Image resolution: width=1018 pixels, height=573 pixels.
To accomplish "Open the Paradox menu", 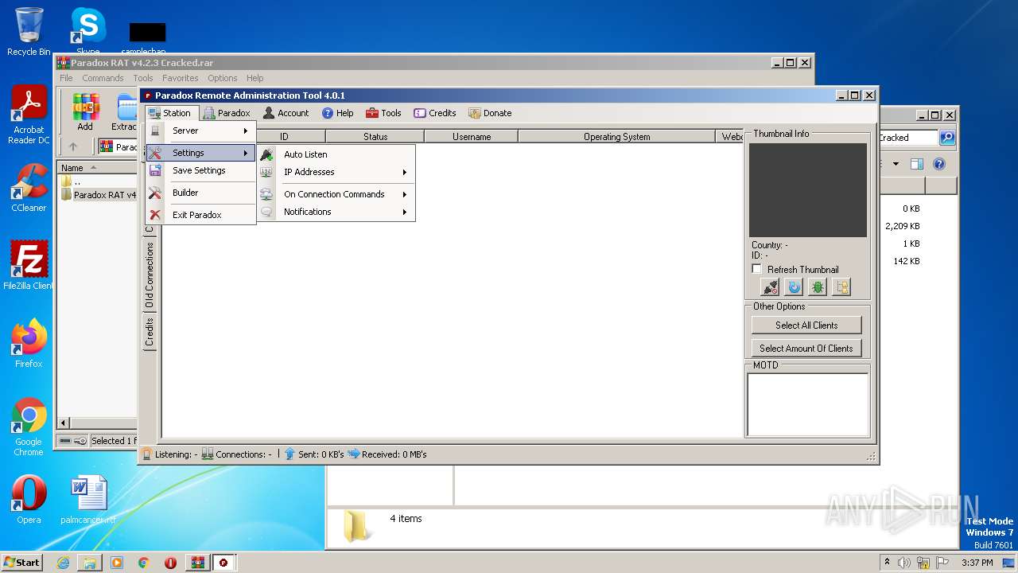I will [x=227, y=113].
